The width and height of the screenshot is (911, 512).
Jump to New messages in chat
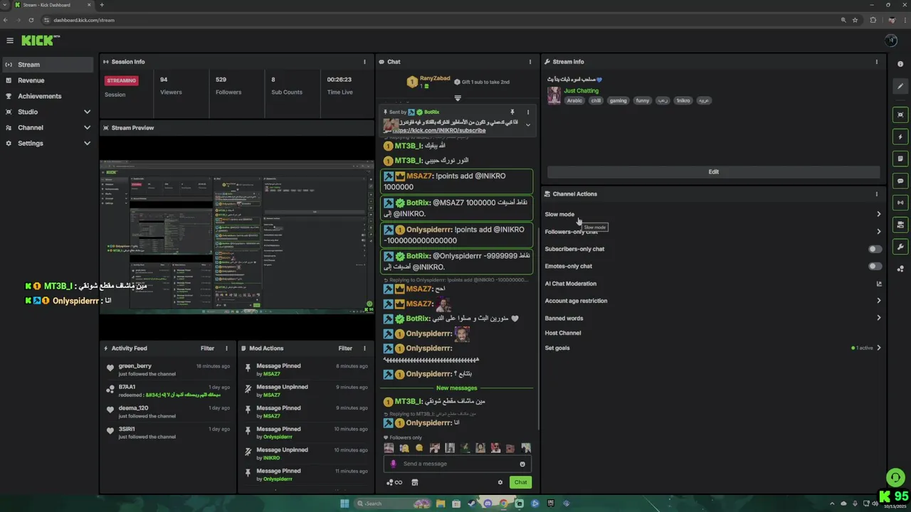456,388
